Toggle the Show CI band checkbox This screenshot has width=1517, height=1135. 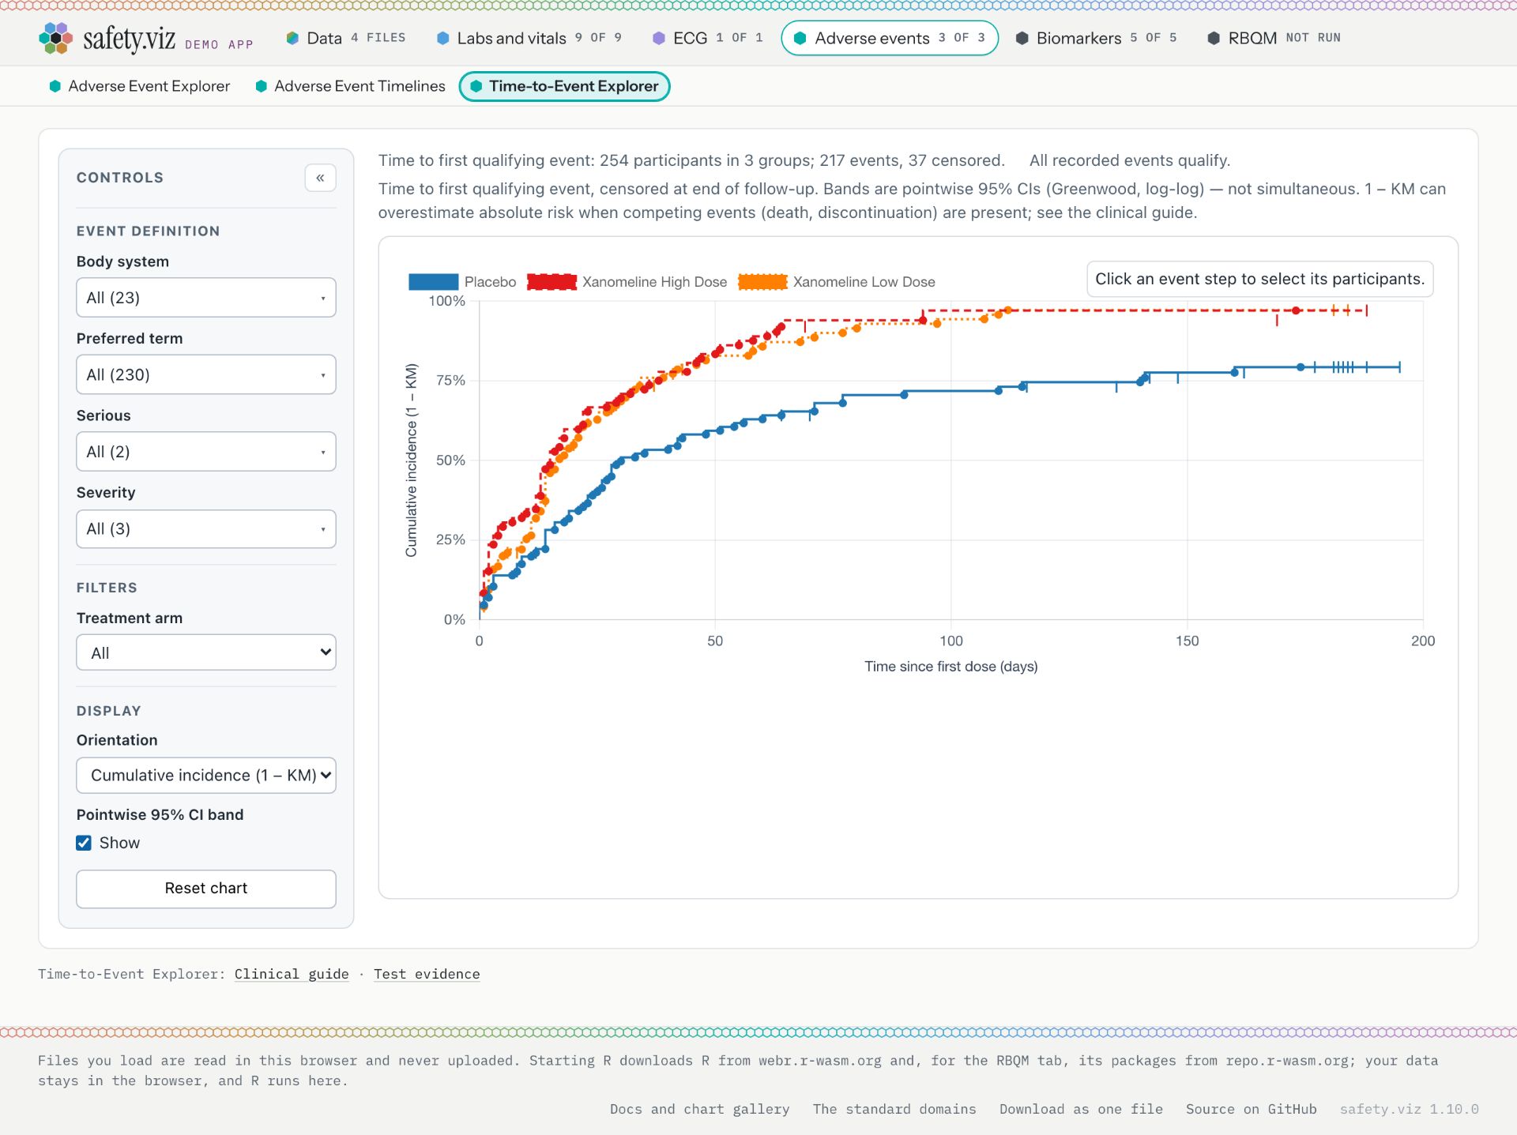tap(84, 843)
